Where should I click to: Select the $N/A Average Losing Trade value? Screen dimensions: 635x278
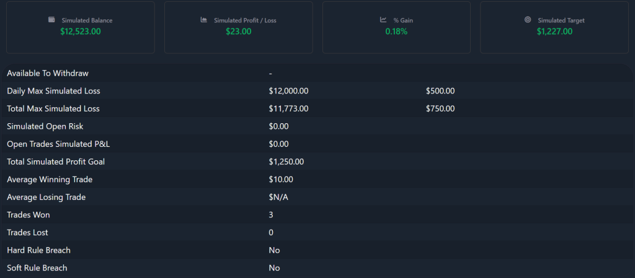click(x=278, y=197)
